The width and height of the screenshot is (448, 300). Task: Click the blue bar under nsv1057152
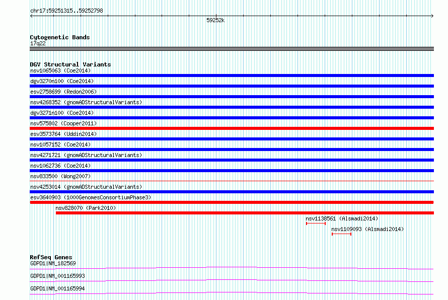[232, 149]
